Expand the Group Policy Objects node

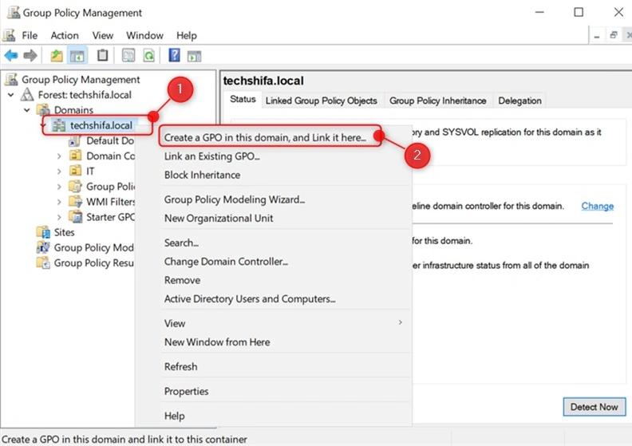tap(59, 187)
